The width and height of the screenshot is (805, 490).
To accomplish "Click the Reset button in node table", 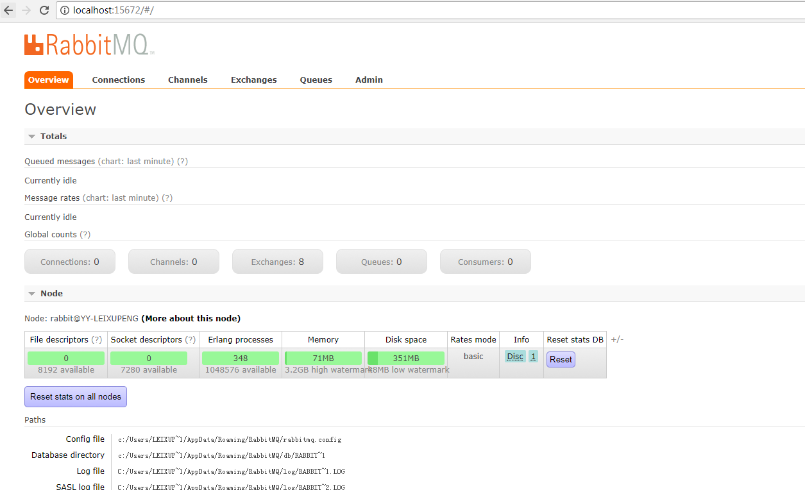I will click(561, 360).
